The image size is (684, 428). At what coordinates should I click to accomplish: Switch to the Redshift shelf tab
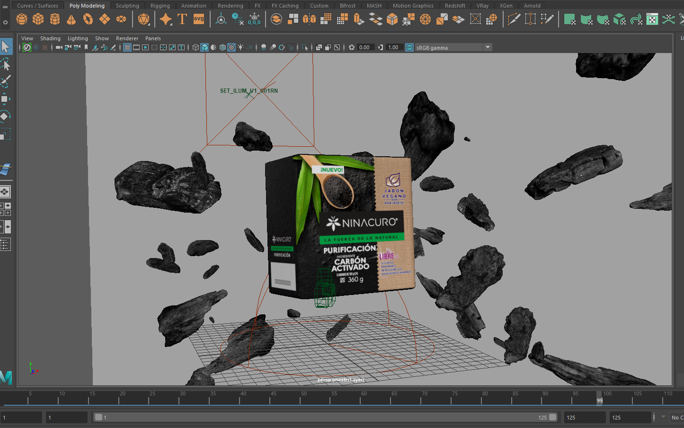[455, 6]
